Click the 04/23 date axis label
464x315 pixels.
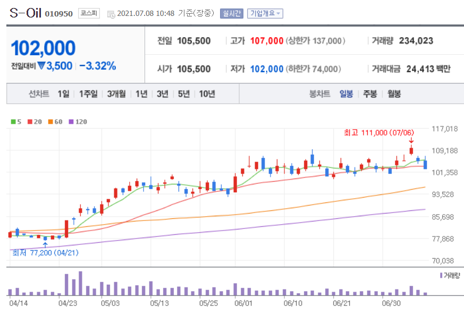[x=68, y=303]
